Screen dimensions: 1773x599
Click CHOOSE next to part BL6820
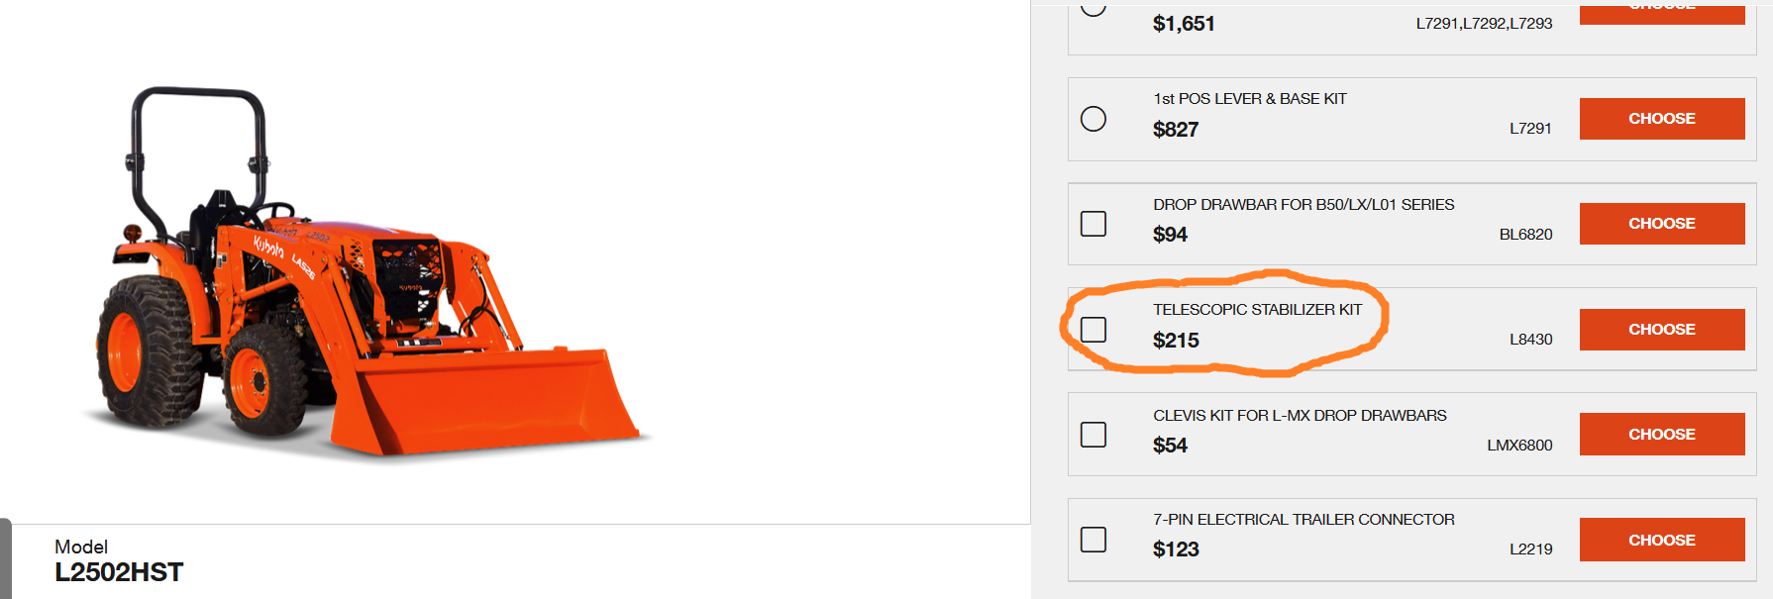pyautogui.click(x=1661, y=224)
